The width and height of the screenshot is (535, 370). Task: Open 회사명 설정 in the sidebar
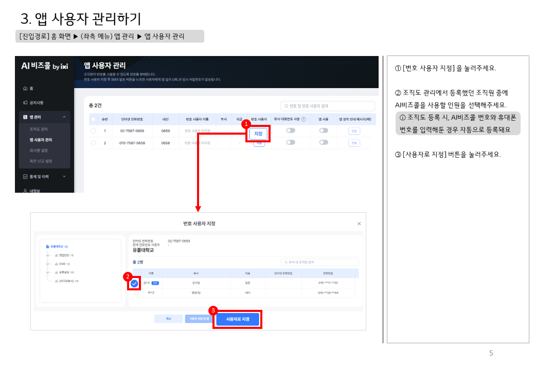pos(39,151)
